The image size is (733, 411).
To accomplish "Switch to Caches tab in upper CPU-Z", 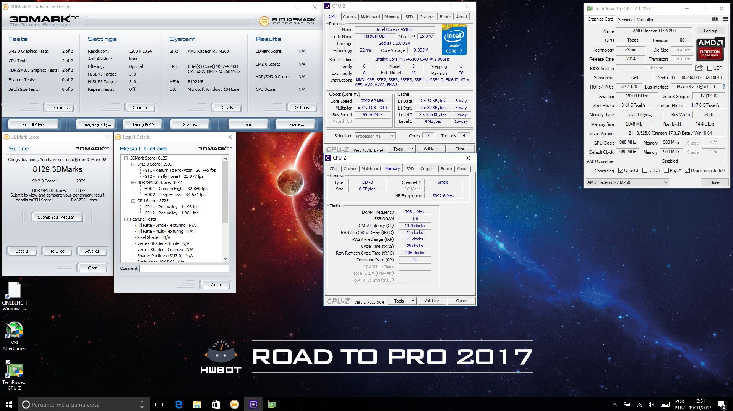I will pyautogui.click(x=349, y=17).
